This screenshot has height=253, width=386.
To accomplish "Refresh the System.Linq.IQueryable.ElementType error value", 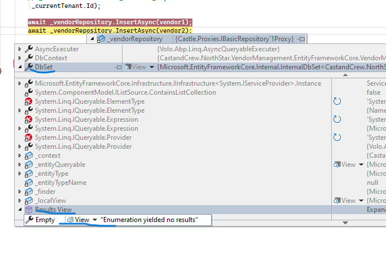I will (337, 101).
